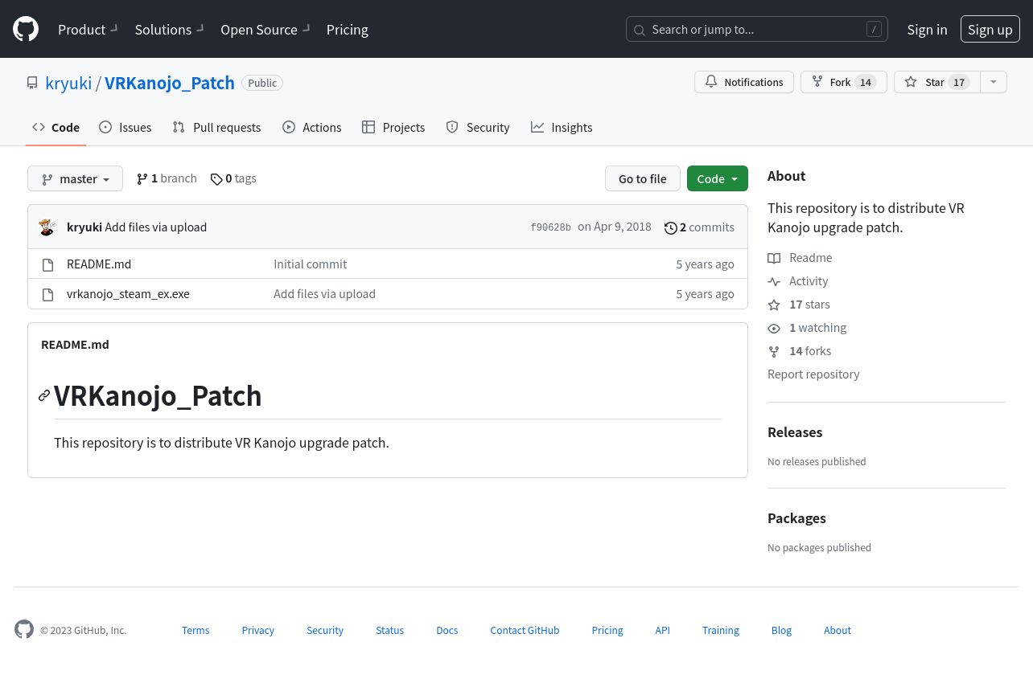The height and width of the screenshot is (679, 1033).
Task: Open the Product menu
Action: (x=88, y=29)
